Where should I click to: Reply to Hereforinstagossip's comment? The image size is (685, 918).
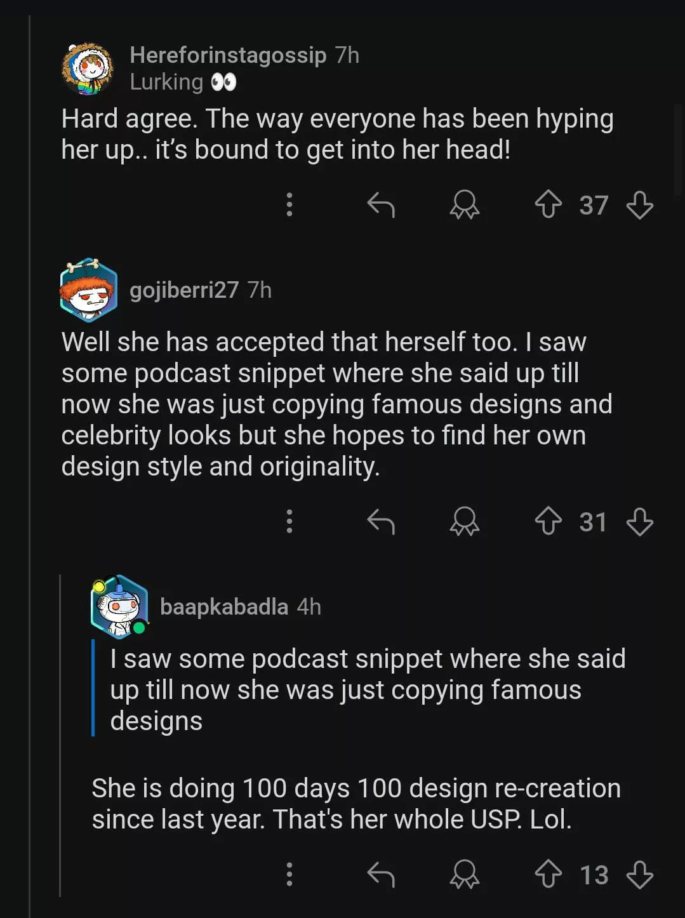381,205
